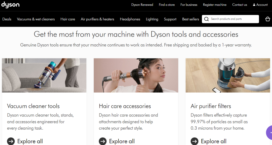
Task: Open the Best sellers menu
Action: 190,19
